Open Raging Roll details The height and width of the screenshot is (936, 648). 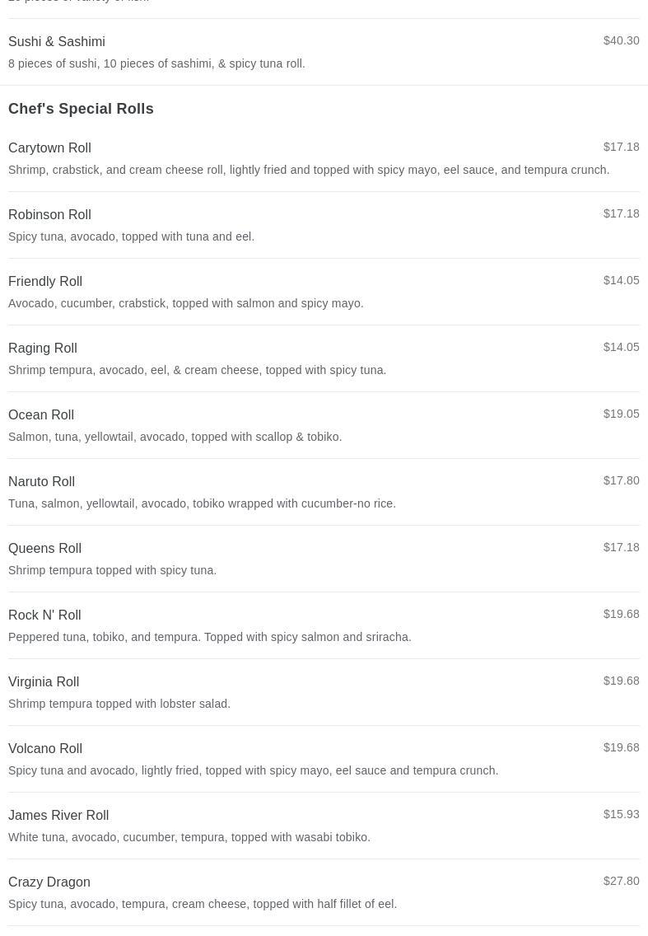[x=43, y=349]
